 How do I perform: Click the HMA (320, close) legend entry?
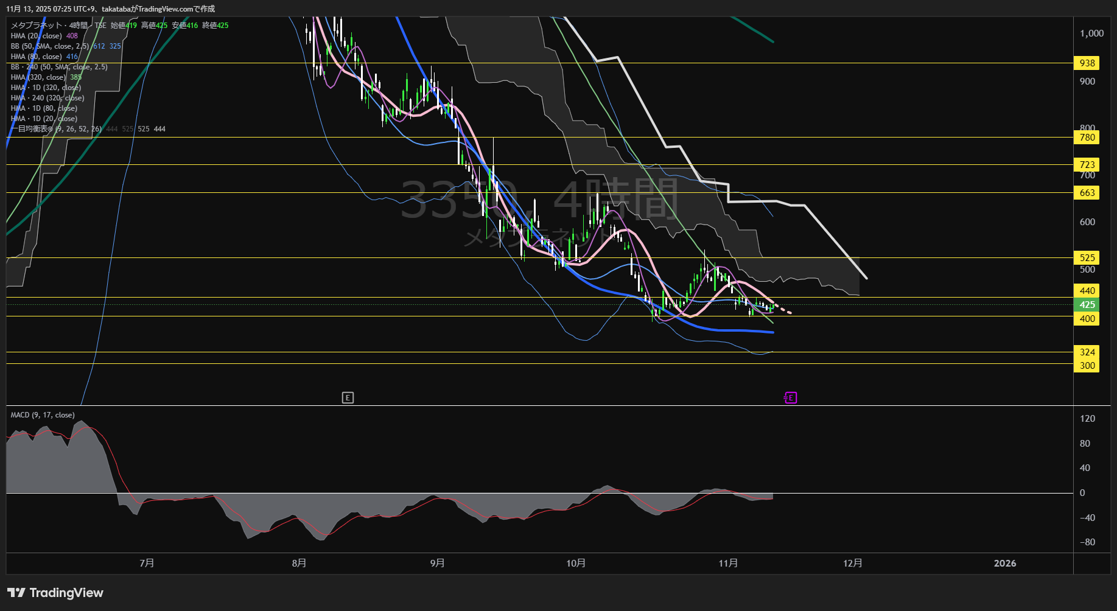(x=38, y=77)
